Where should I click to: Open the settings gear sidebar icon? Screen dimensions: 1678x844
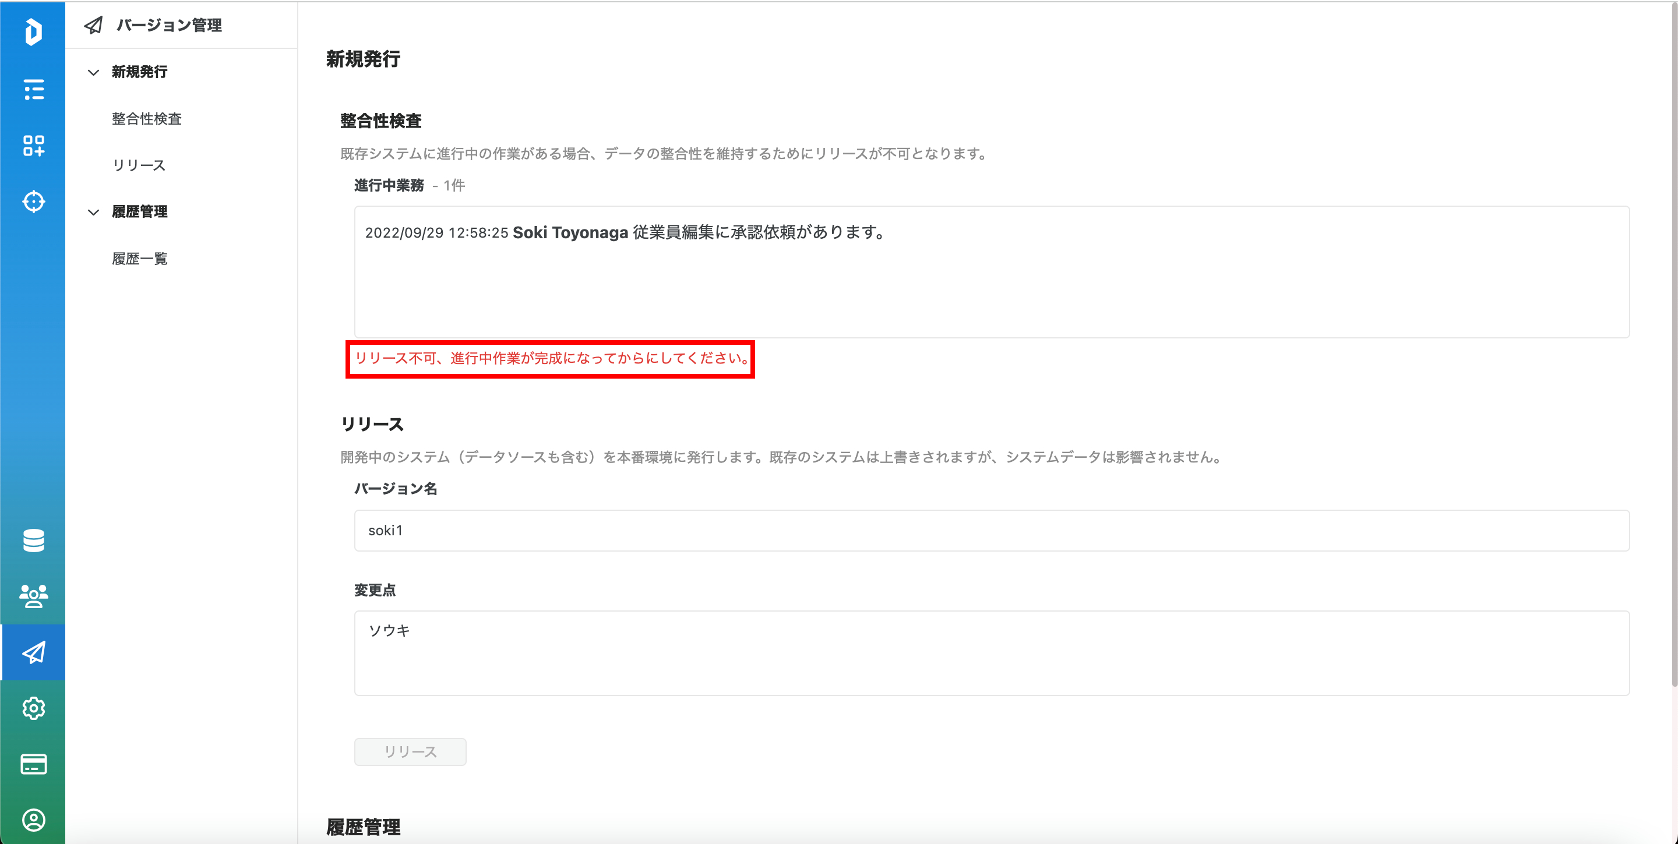click(33, 708)
